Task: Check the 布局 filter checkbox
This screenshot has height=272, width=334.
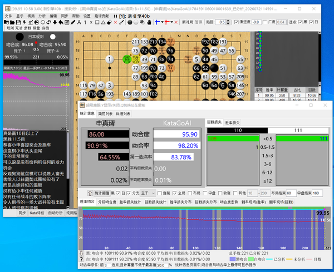Action: pos(190,193)
